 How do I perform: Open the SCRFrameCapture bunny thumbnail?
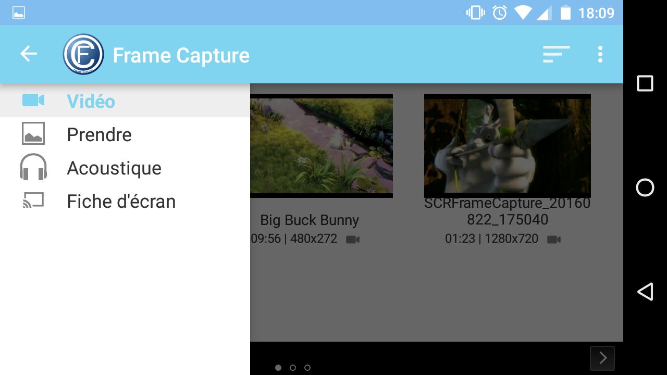[508, 146]
